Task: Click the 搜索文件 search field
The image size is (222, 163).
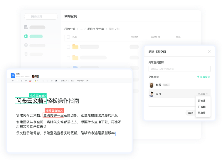Action: [41, 17]
